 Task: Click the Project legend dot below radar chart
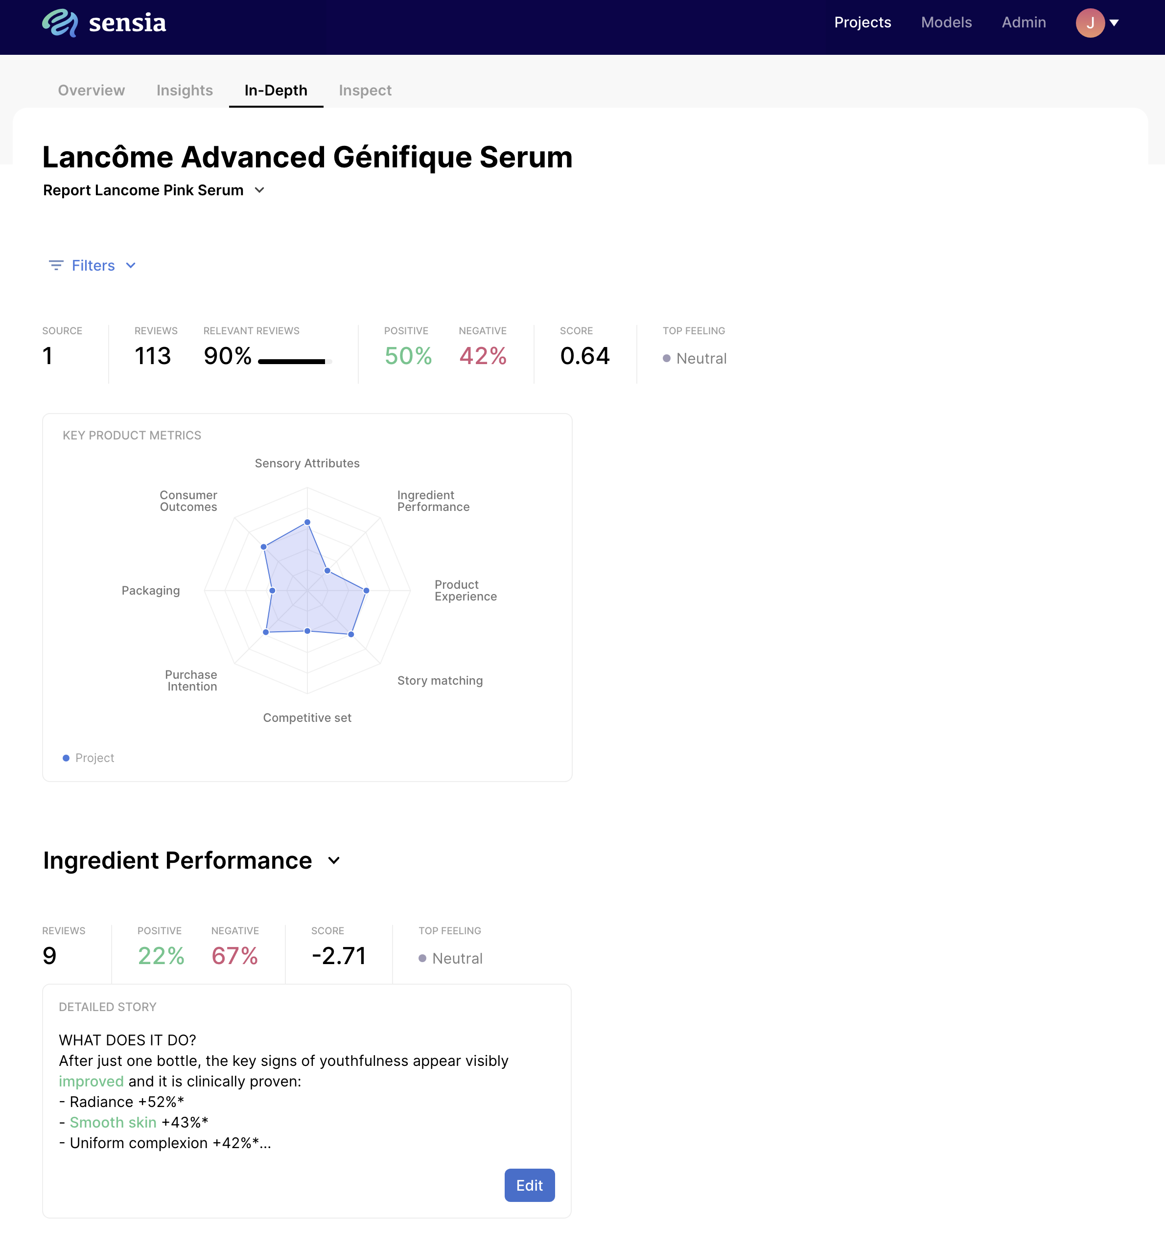66,758
